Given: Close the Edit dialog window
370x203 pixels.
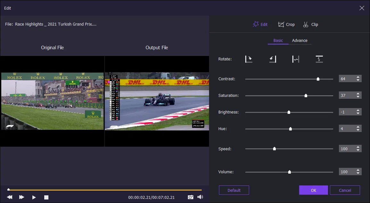Looking at the screenshot, I should pyautogui.click(x=362, y=8).
